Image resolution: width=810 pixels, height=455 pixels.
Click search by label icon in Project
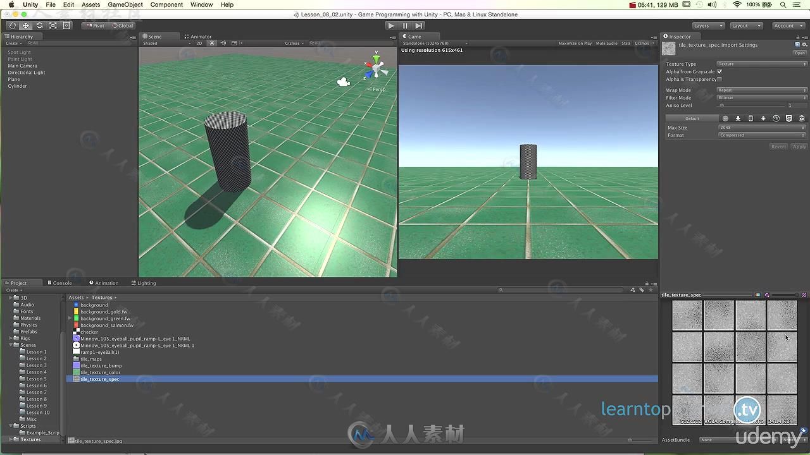(642, 290)
